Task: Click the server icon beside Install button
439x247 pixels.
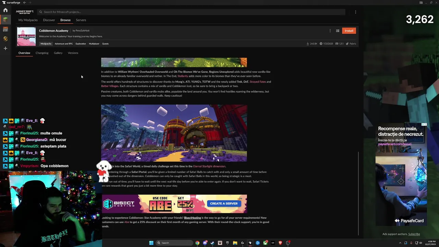Action: tap(337, 31)
